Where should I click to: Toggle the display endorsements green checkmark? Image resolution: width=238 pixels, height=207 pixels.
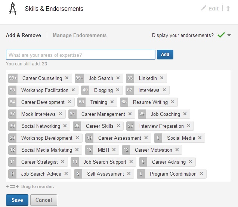point(221,35)
